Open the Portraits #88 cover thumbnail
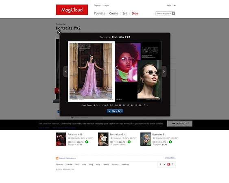Screen dimensions: 229x183 [61, 139]
